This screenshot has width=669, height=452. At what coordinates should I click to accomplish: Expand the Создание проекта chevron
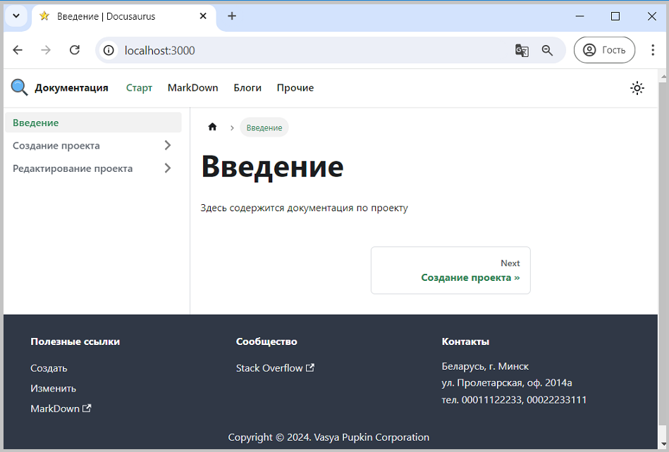click(x=168, y=145)
